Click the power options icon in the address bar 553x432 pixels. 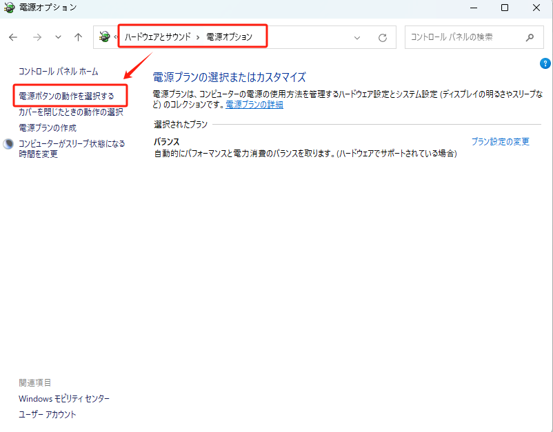pyautogui.click(x=105, y=37)
